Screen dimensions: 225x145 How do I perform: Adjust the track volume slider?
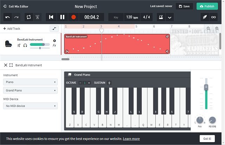(40, 44)
